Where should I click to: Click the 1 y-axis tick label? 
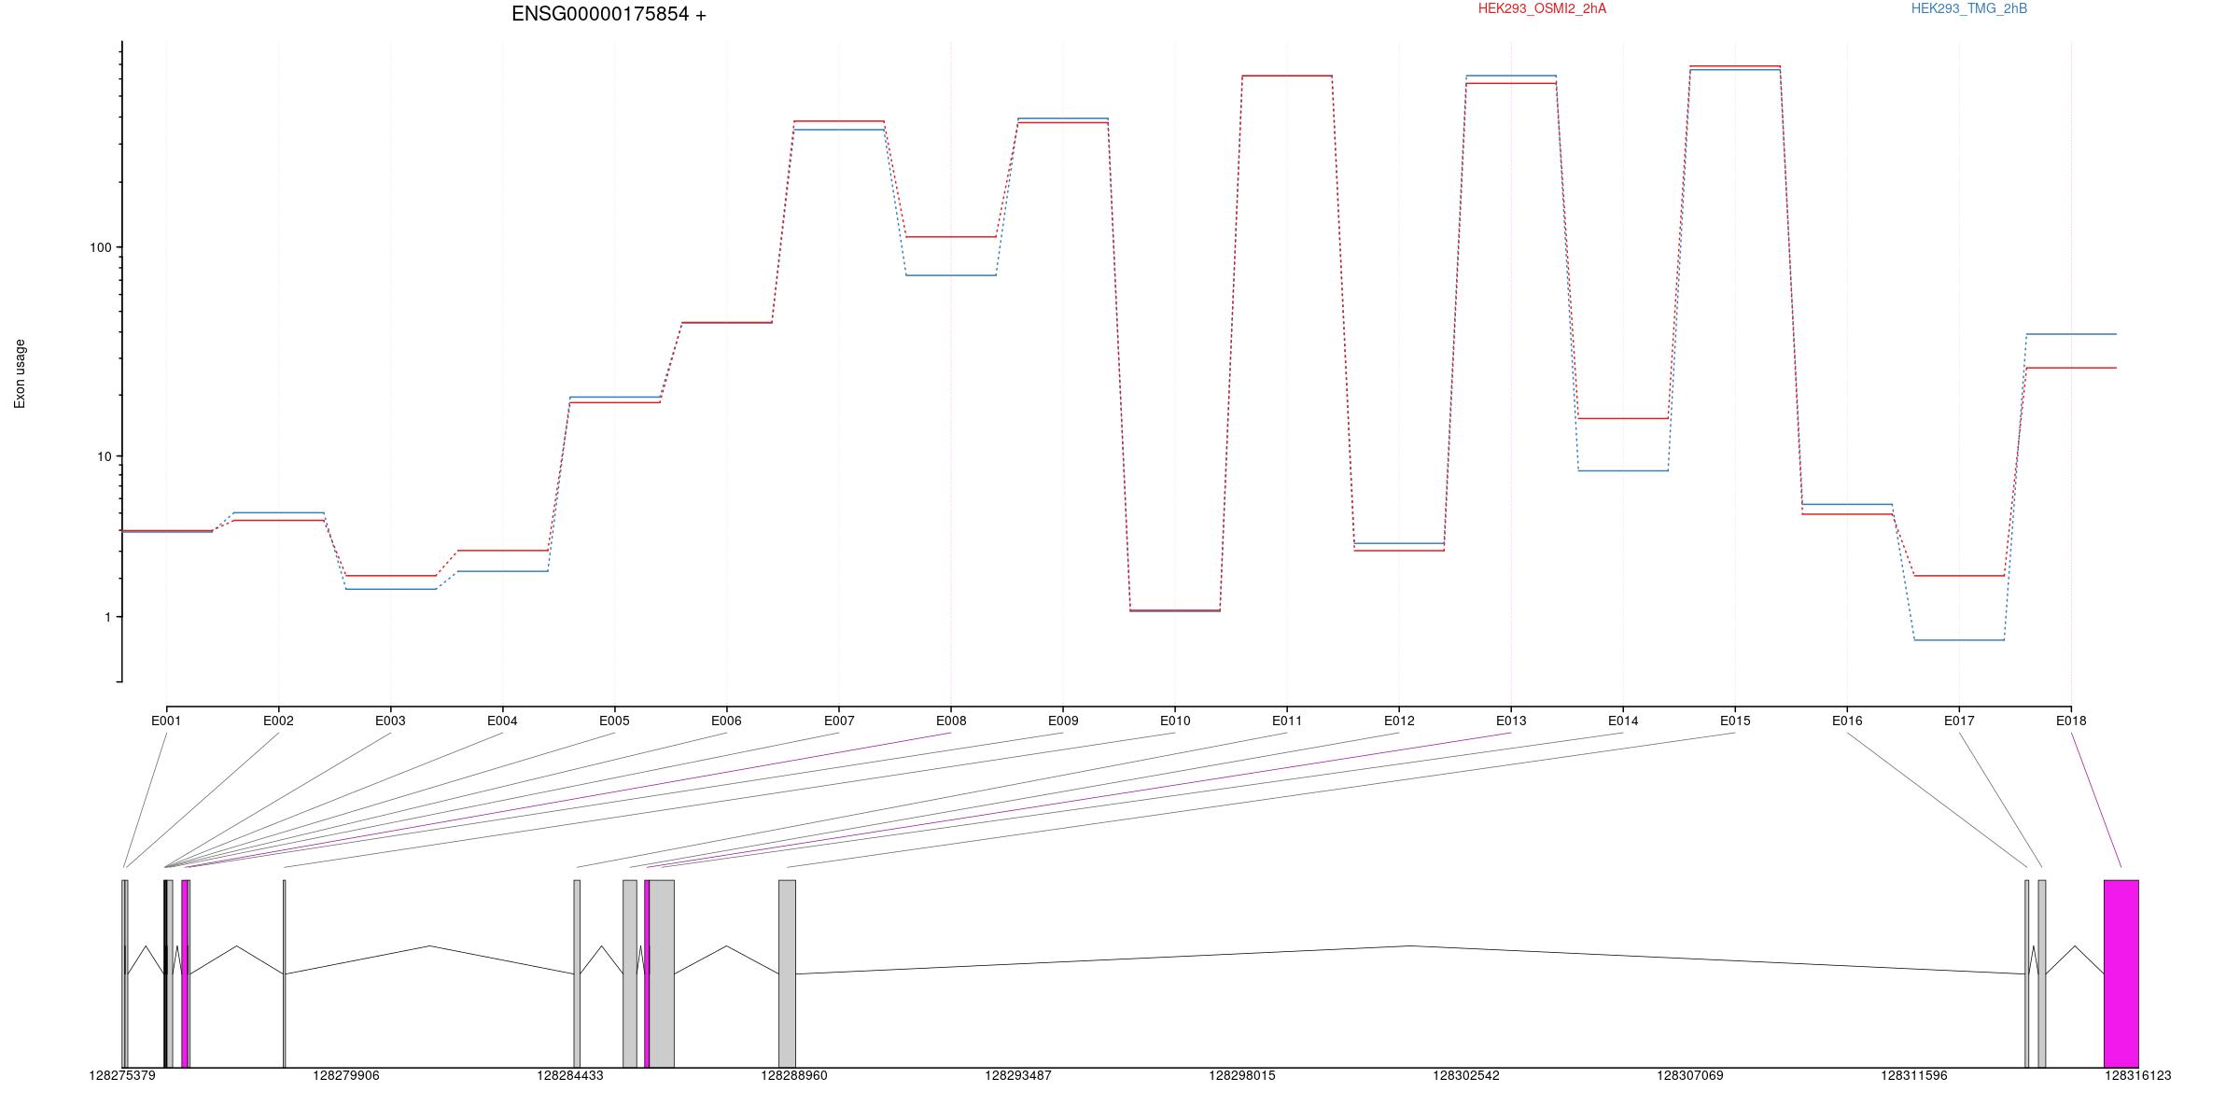coord(106,617)
